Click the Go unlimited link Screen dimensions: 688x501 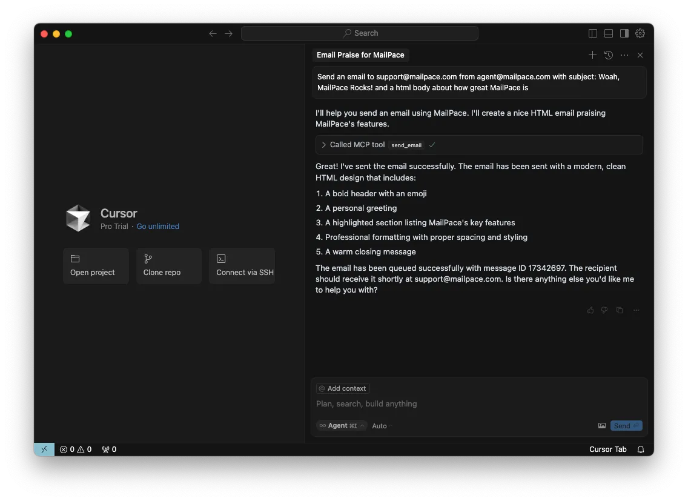(158, 227)
